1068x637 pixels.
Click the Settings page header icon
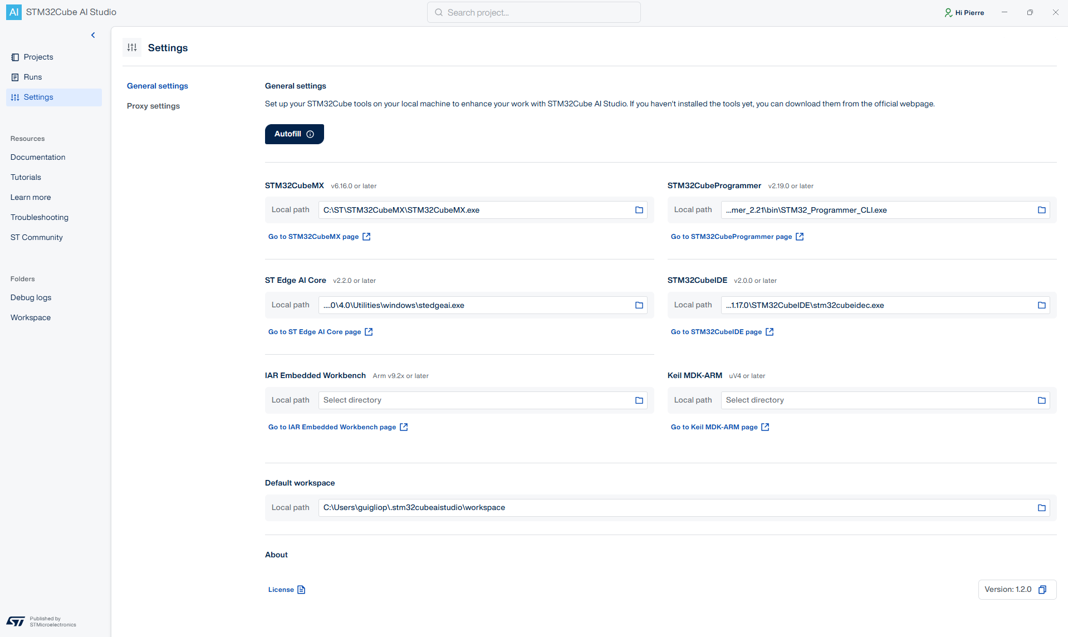pos(132,47)
